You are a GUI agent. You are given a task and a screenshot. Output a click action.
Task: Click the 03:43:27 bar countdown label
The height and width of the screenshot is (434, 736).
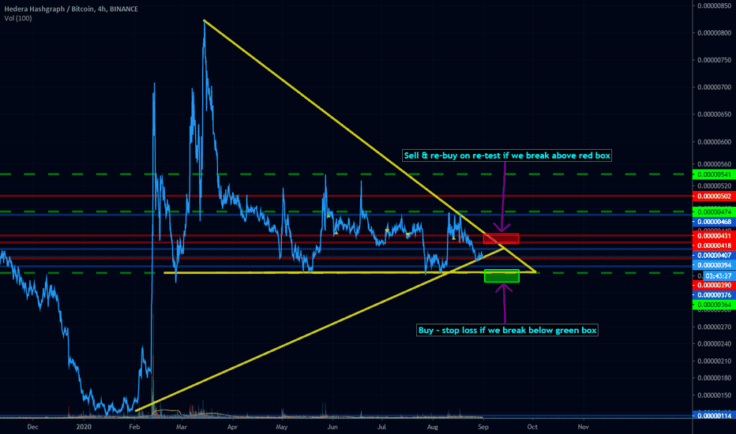point(718,276)
